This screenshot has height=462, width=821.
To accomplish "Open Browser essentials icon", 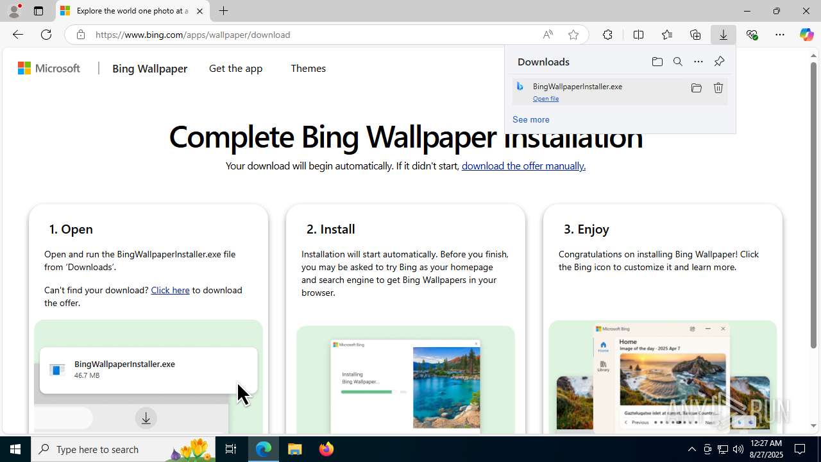I will (752, 35).
